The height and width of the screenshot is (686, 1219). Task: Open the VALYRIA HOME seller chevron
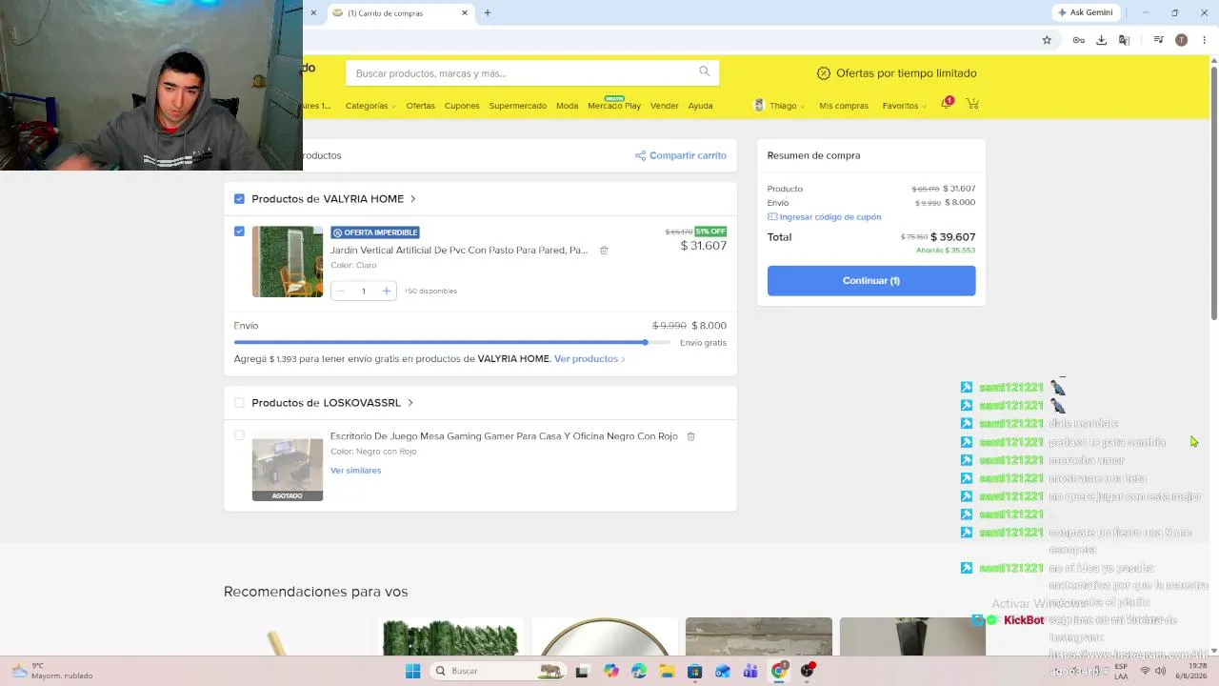click(x=413, y=199)
